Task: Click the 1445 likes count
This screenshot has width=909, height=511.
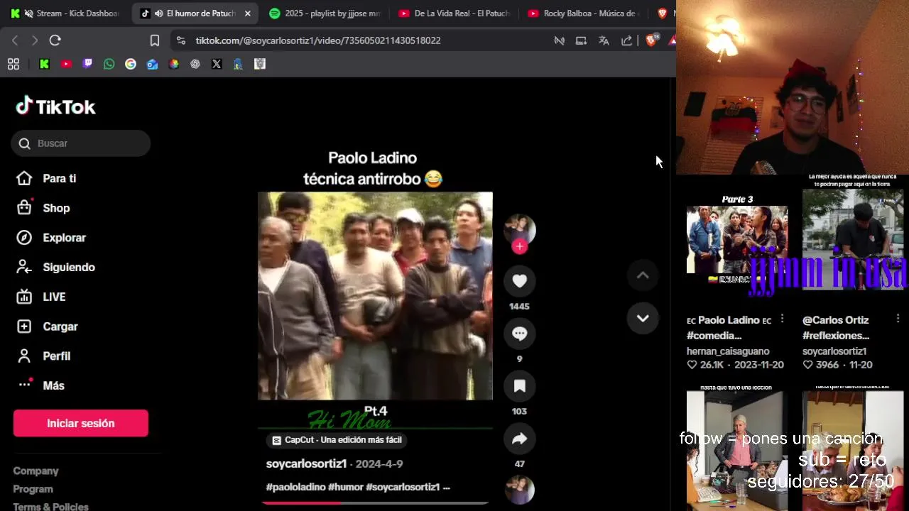Action: tap(519, 307)
